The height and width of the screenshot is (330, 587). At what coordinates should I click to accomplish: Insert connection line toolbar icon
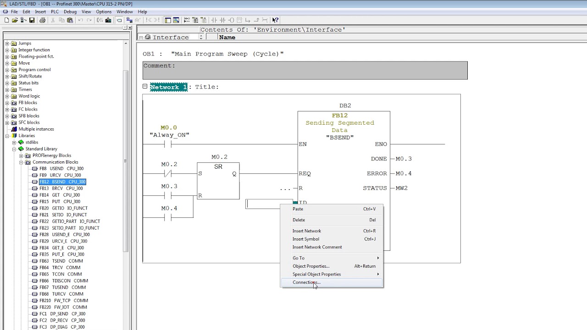tap(265, 20)
